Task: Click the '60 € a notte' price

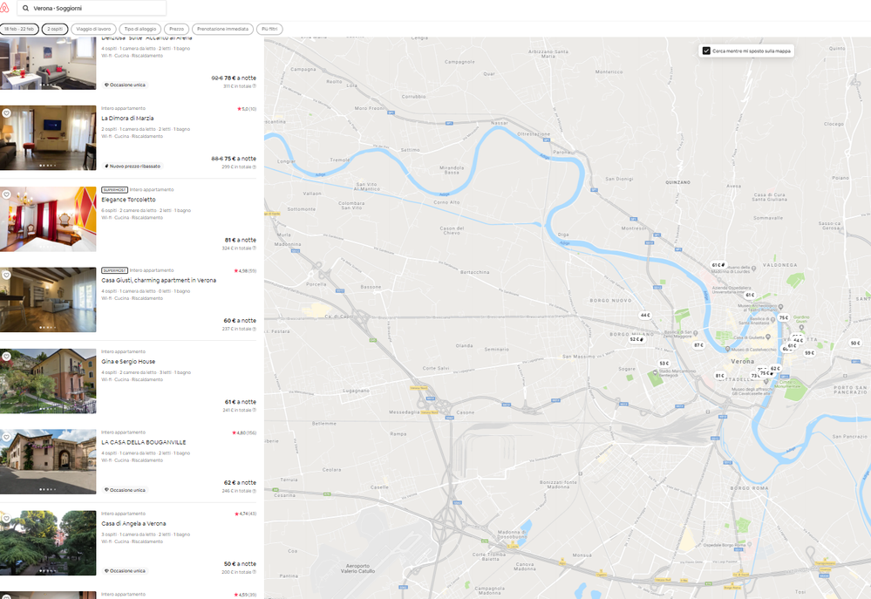Action: click(240, 321)
